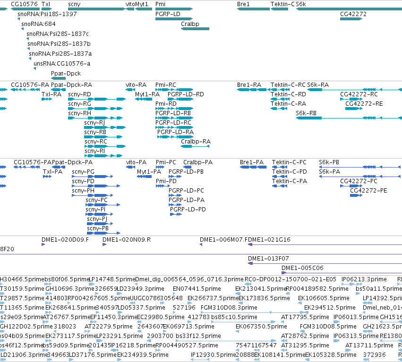The width and height of the screenshot is (402, 362).
Task: Click the Pmi-RD transcript label
Action: pos(166,104)
